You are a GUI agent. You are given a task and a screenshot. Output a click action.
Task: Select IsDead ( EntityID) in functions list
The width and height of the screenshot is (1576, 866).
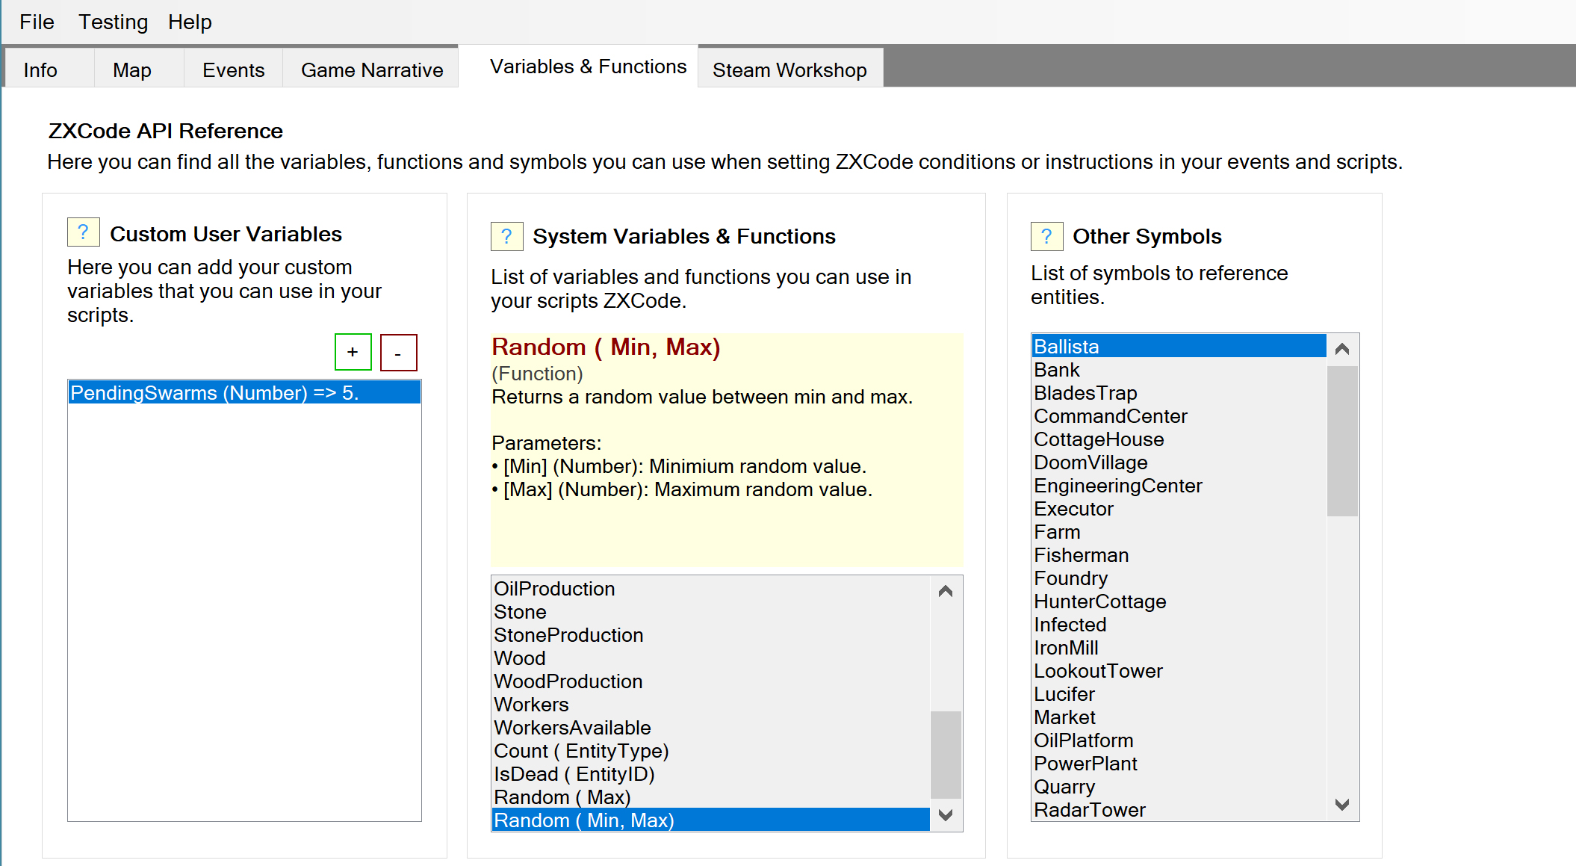(574, 774)
